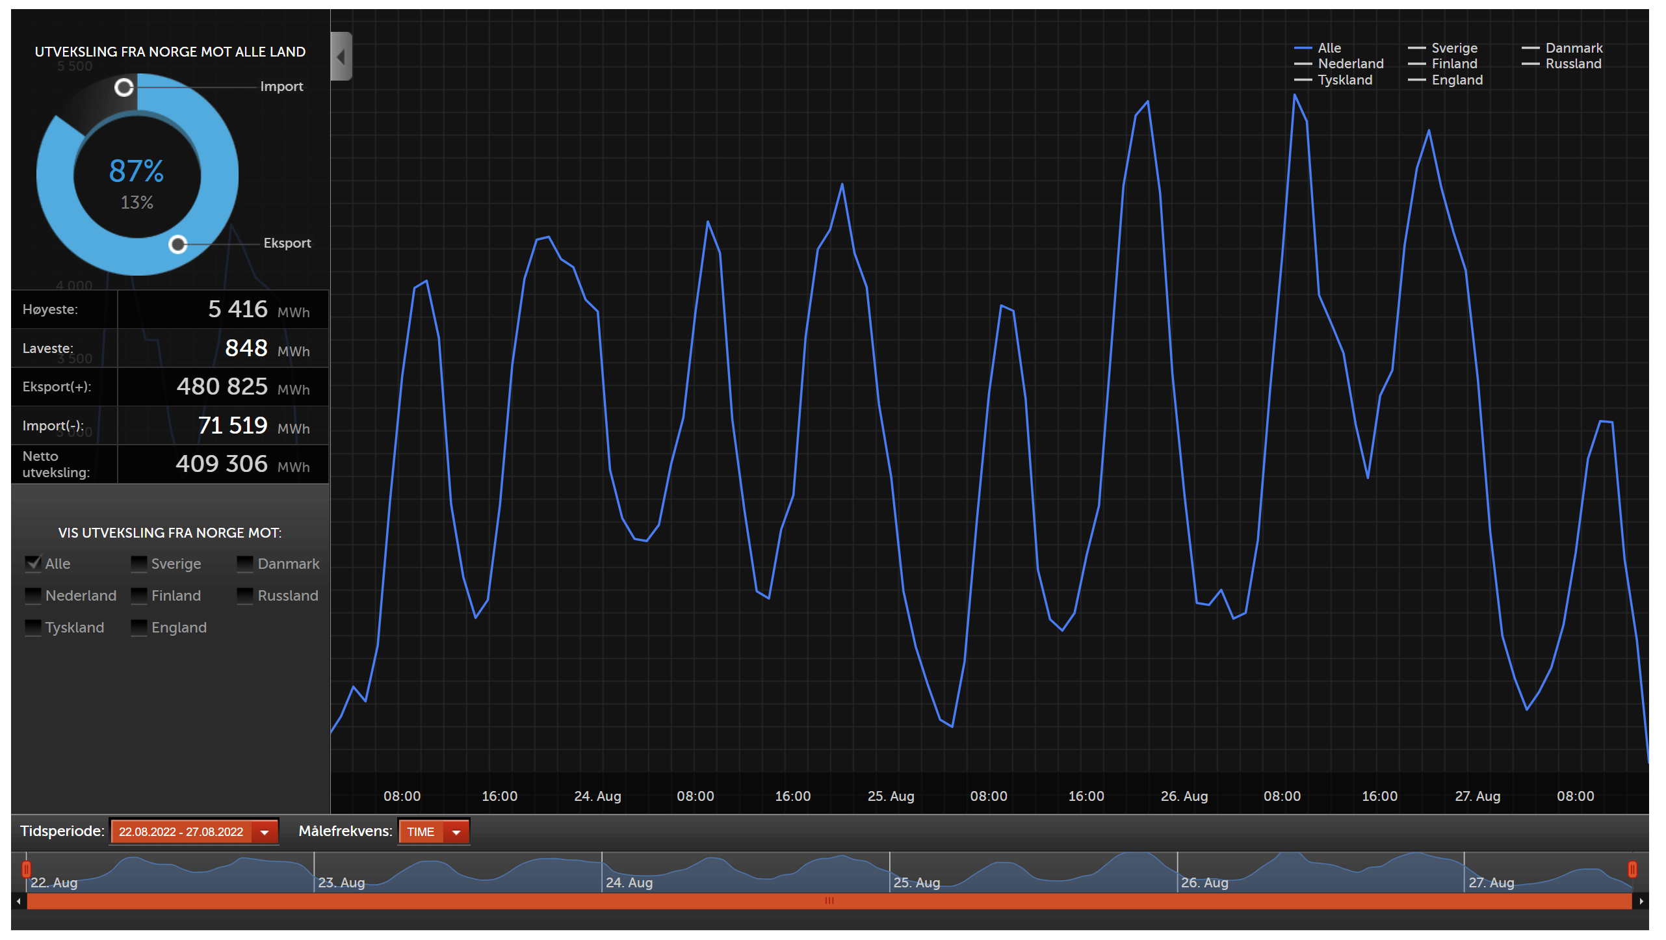Click the 24. Aug timeline marker

click(x=629, y=883)
